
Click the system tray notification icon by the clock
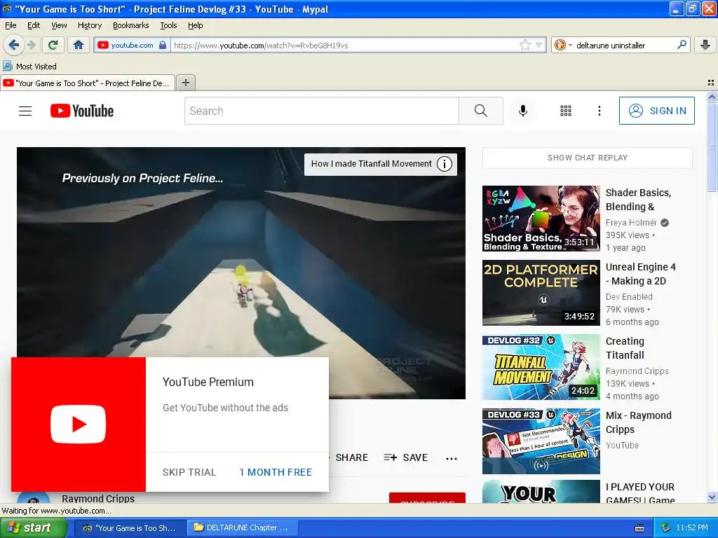click(x=665, y=527)
